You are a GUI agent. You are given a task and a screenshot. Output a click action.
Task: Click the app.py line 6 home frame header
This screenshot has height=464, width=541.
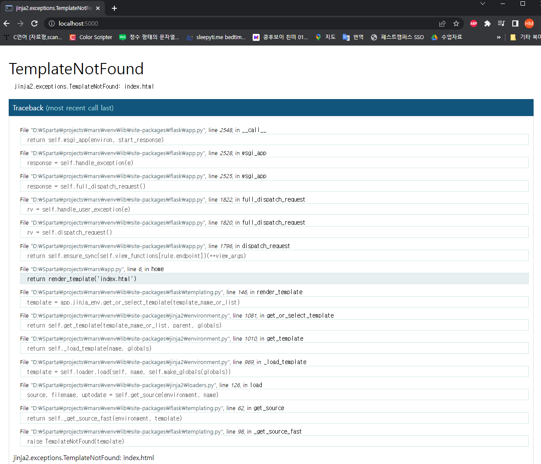pos(92,269)
